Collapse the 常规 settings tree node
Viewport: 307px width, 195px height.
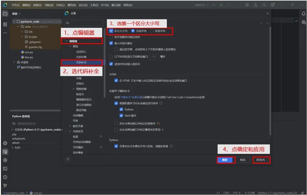(x=70, y=46)
